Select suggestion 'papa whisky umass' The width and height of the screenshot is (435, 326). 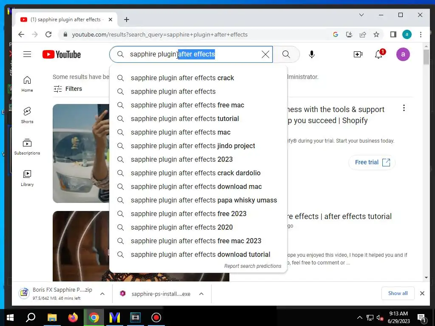(x=198, y=200)
